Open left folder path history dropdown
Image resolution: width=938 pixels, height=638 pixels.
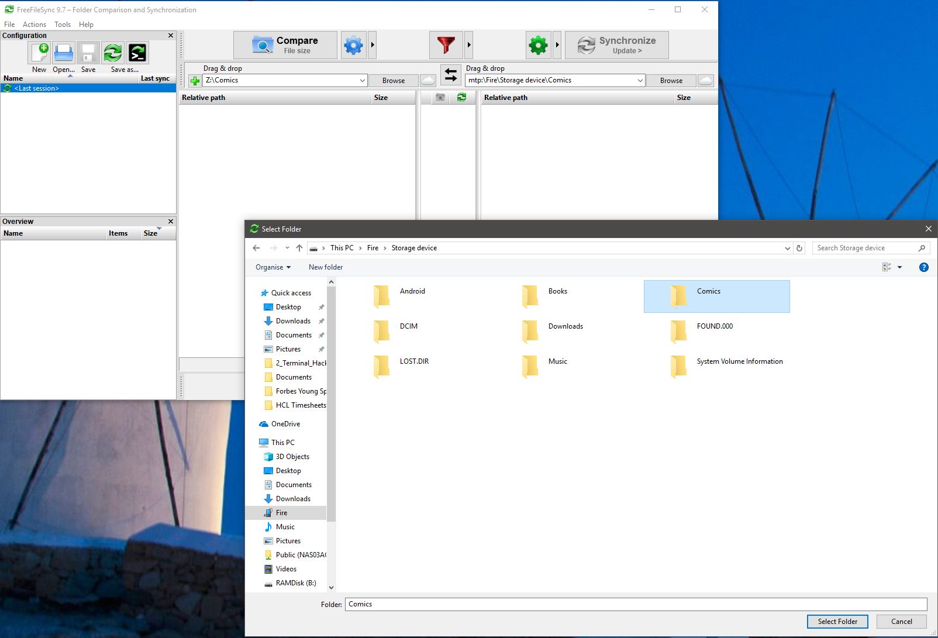[362, 81]
